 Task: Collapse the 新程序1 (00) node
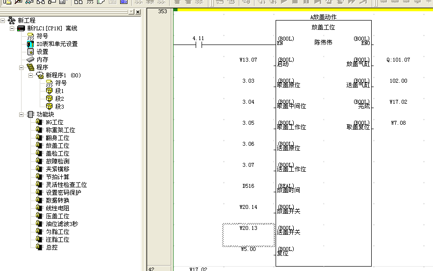click(x=31, y=75)
